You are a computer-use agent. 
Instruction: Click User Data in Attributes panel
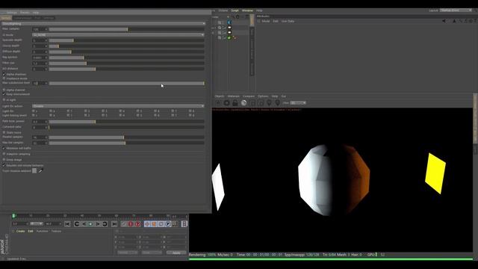pos(288,21)
